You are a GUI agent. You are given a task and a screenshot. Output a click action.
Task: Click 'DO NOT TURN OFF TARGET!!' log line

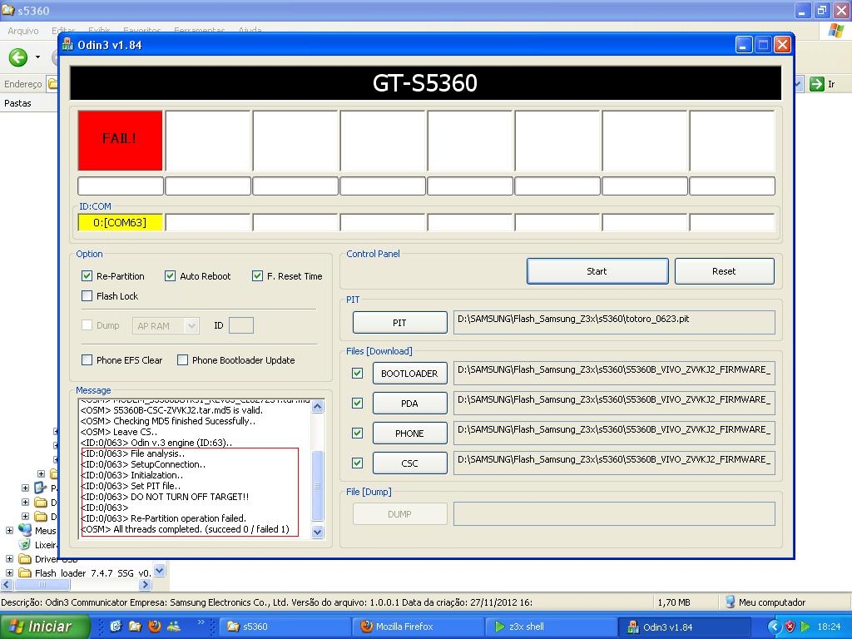[166, 497]
